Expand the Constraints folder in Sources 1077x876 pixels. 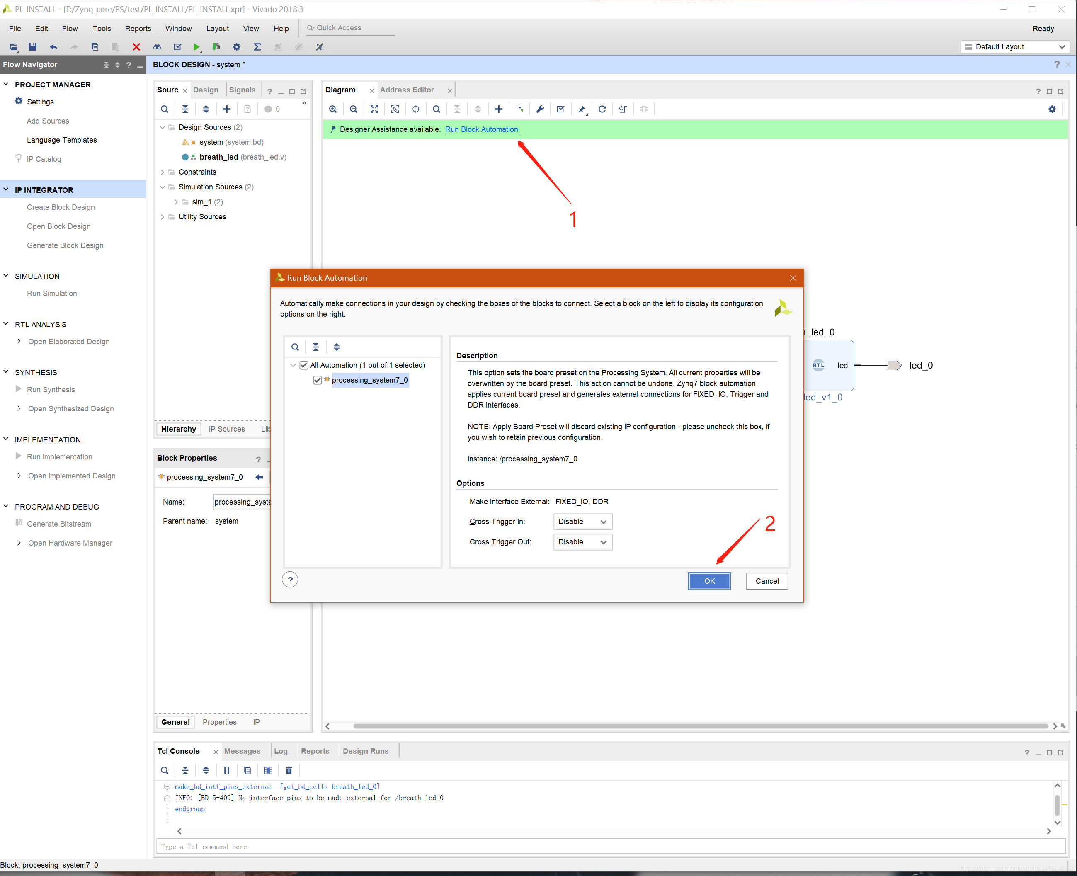163,172
